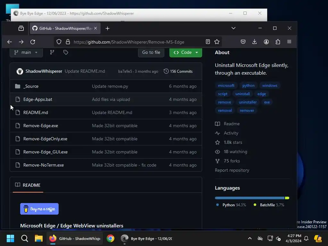Open the Windows Start menu

10,238
